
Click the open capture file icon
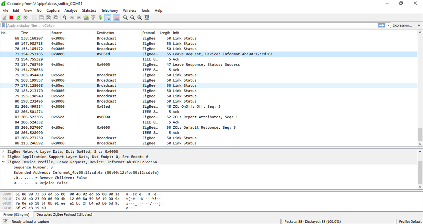click(x=34, y=17)
